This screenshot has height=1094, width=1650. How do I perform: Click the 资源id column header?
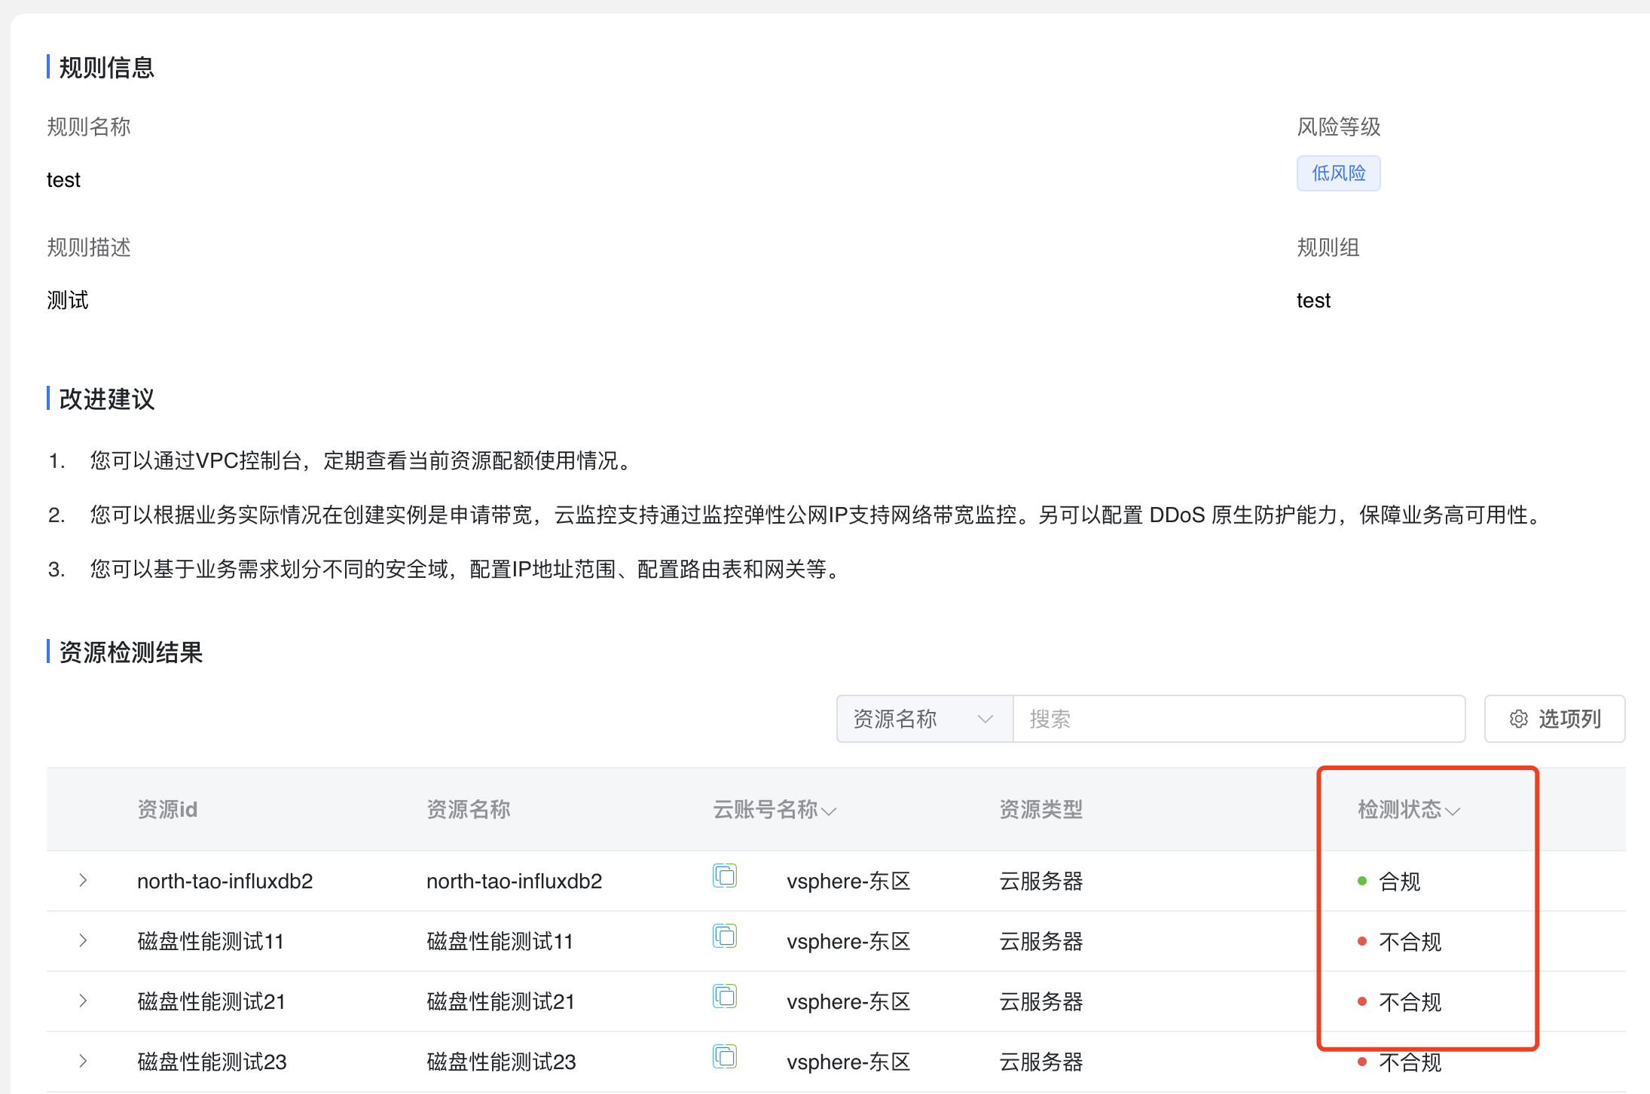(167, 810)
